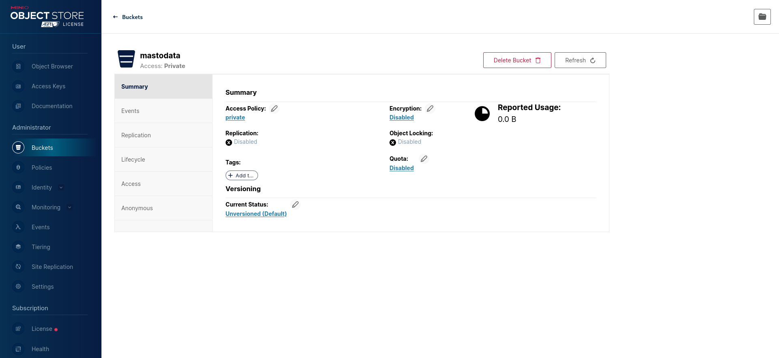Click the Reported Usage pie chart icon
The width and height of the screenshot is (779, 358).
(482, 114)
